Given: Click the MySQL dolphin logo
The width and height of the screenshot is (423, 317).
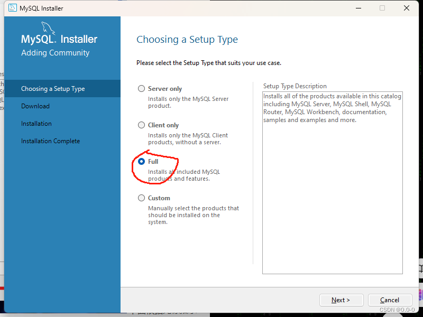Looking at the screenshot, I should 48,28.
